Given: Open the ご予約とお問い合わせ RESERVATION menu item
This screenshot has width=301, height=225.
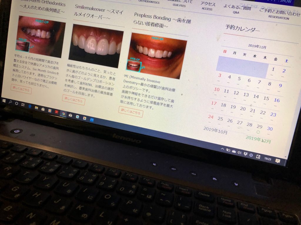Looking at the screenshot, I should [x=279, y=14].
